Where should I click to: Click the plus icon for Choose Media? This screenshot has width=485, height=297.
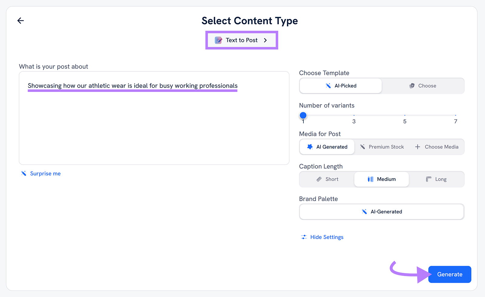[418, 147]
